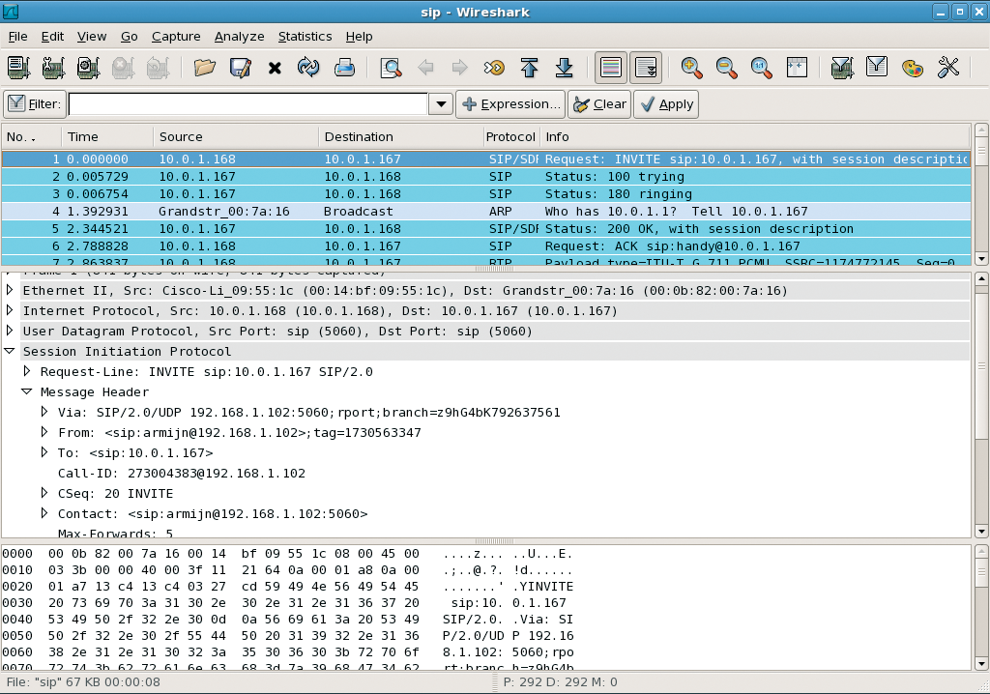Viewport: 990px width, 694px height.
Task: Sort by Destination column header
Action: coord(400,137)
